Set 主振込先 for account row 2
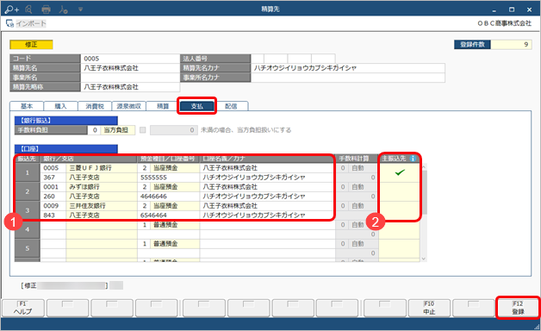 tap(399, 191)
